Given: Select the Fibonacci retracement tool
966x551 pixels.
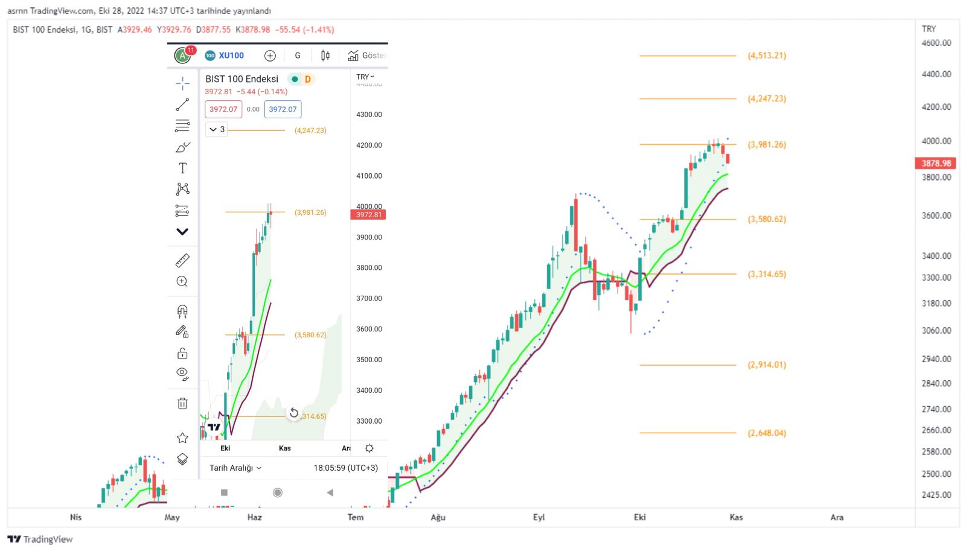Looking at the screenshot, I should pyautogui.click(x=182, y=126).
